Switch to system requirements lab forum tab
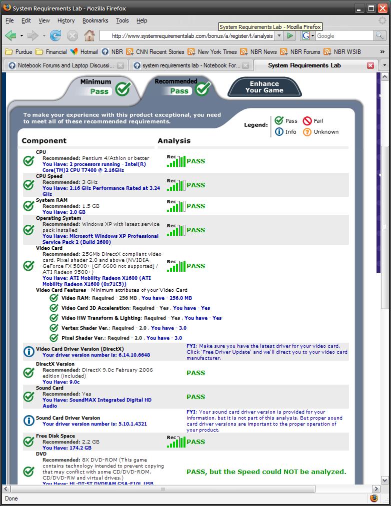The height and width of the screenshot is (506, 391). click(x=191, y=65)
